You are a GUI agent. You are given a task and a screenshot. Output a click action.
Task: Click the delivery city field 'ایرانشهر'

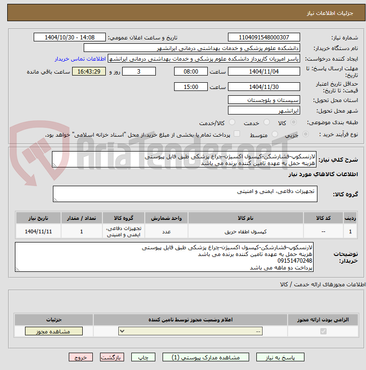(x=264, y=111)
